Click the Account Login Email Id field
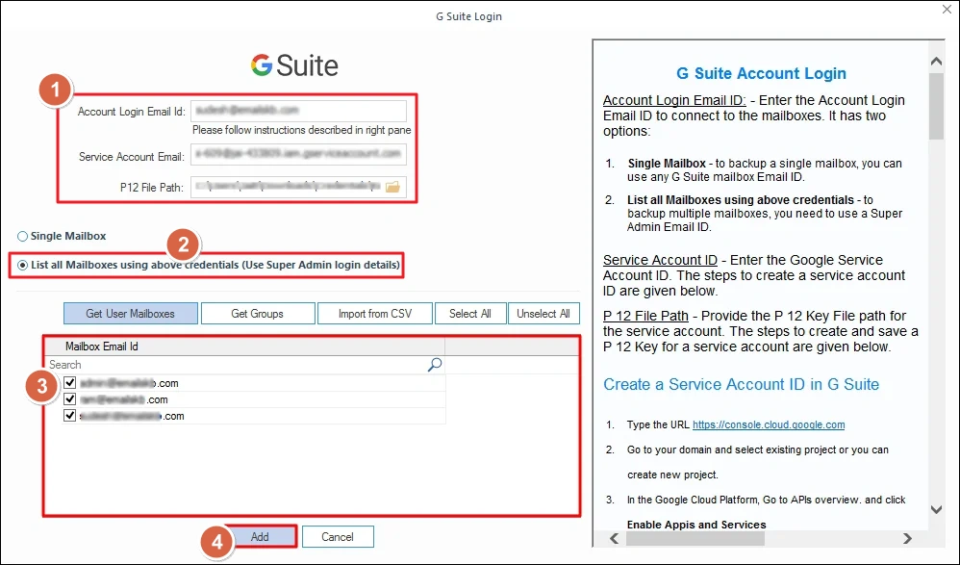 click(x=298, y=112)
